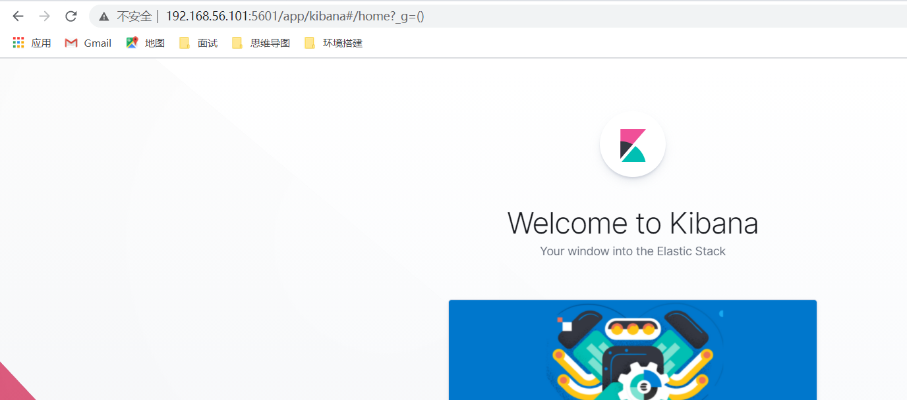Open the 面试 bookmark folder
Image resolution: width=907 pixels, height=400 pixels.
pos(198,43)
